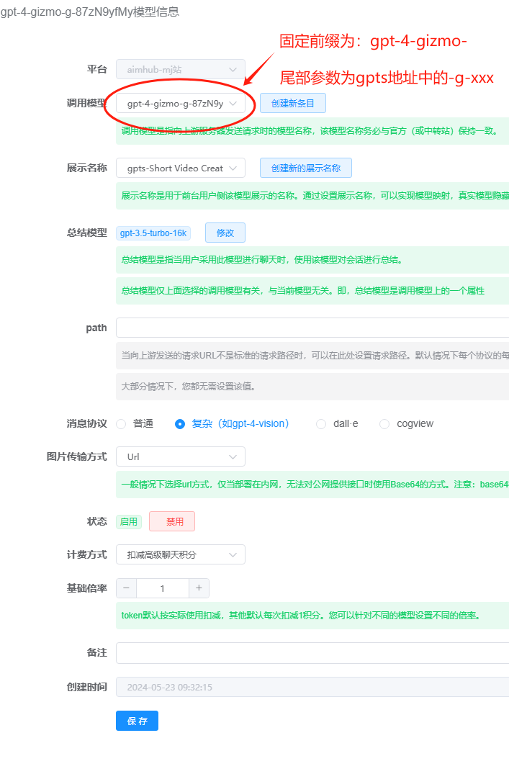Click the 创建新条目 button
Screen dimensions: 509x774
tap(293, 103)
